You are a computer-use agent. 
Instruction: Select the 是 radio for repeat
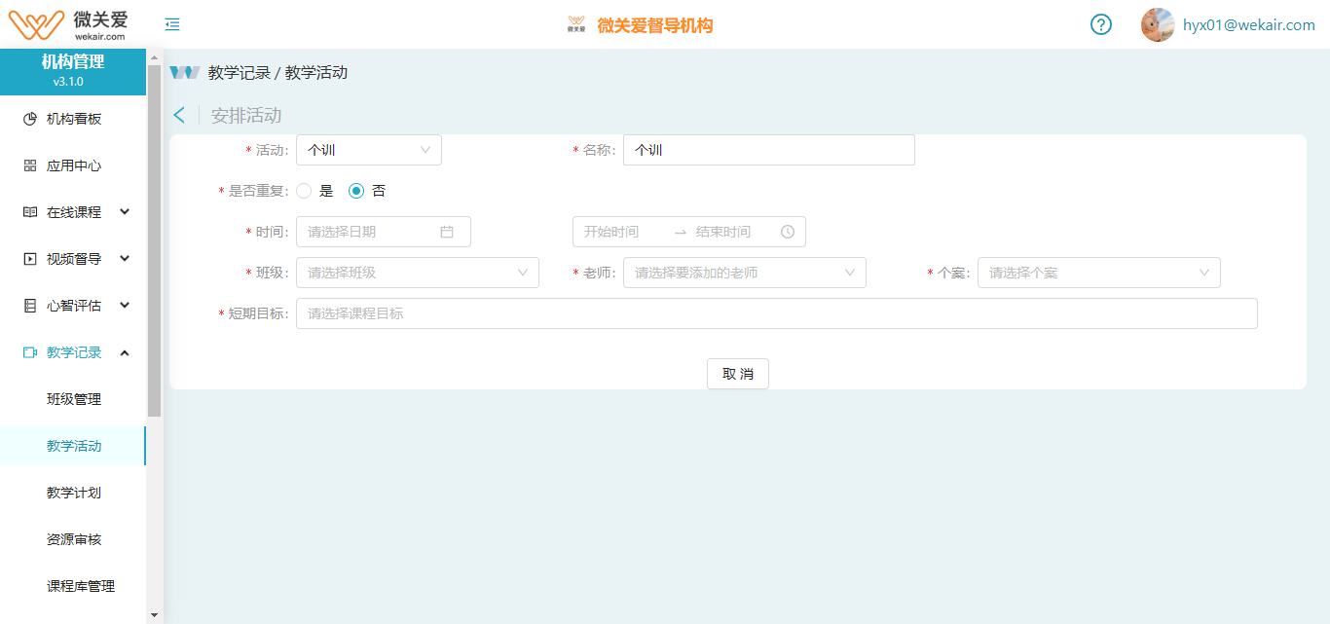[304, 191]
